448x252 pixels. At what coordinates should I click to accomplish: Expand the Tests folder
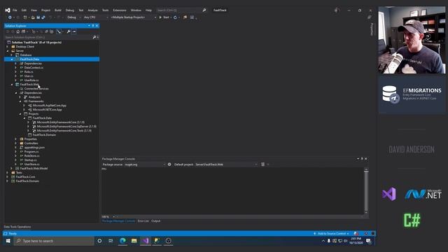tap(8, 173)
